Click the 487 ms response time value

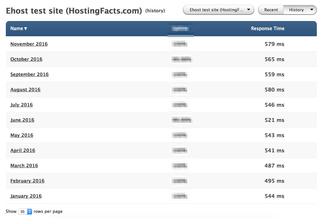[274, 166]
